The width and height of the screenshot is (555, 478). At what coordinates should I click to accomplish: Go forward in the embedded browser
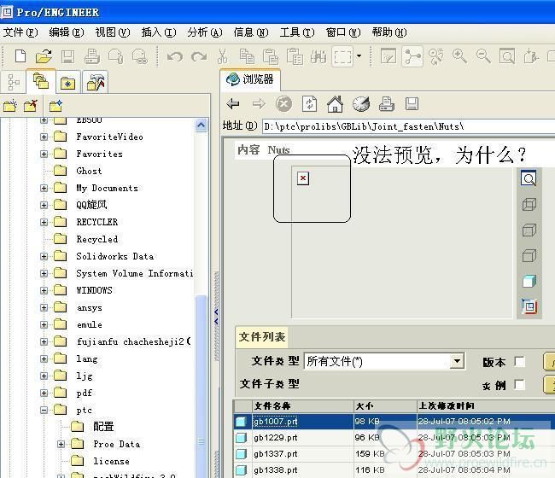click(259, 104)
